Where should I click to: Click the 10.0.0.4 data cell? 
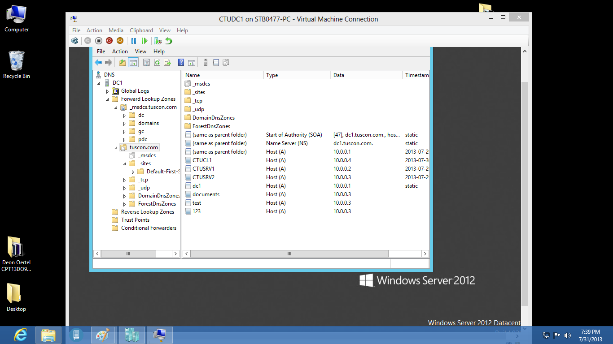342,160
